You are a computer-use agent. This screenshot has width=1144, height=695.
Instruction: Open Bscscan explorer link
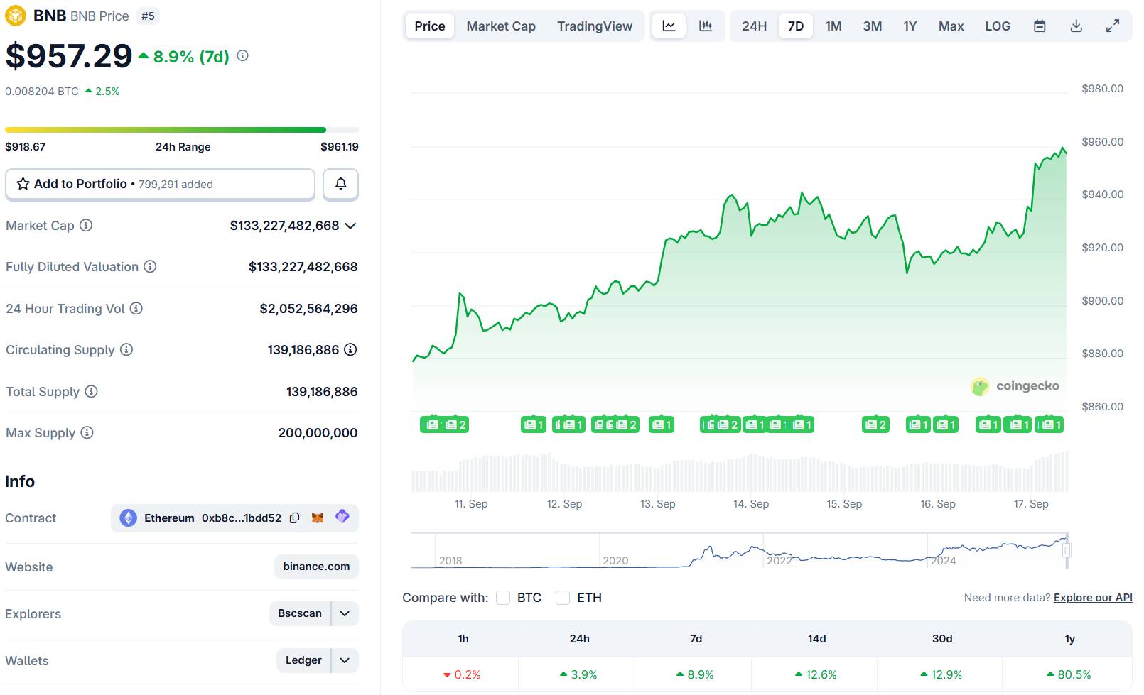[300, 613]
